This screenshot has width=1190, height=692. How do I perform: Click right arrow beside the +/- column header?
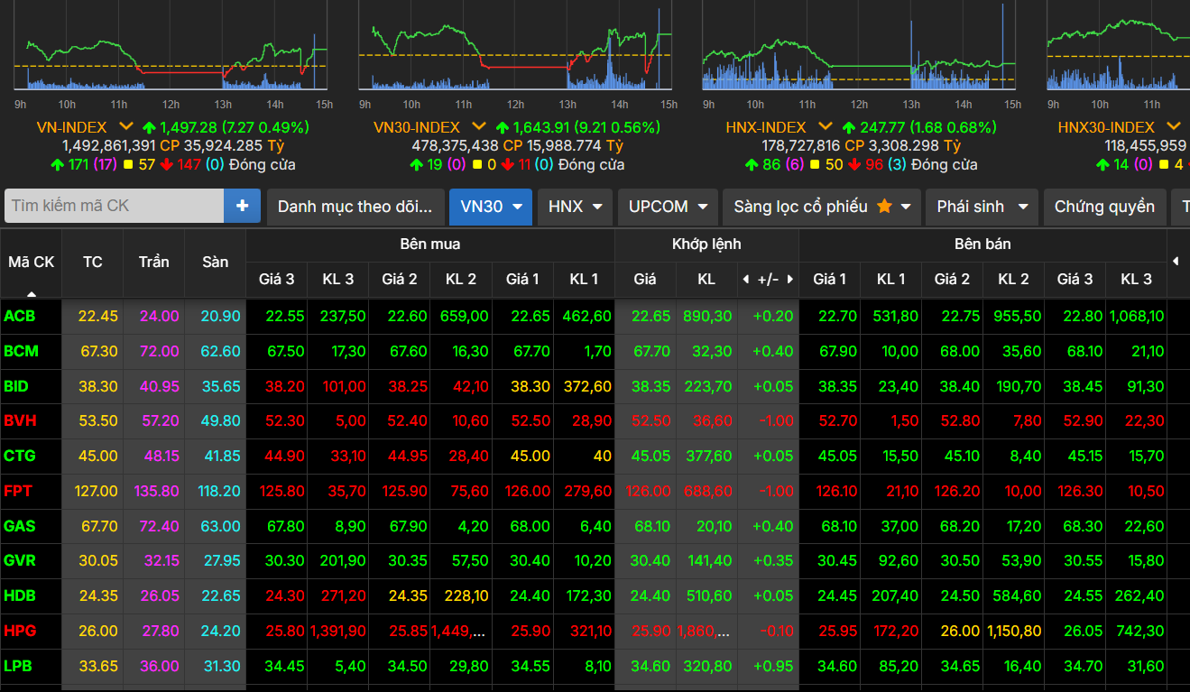(790, 280)
